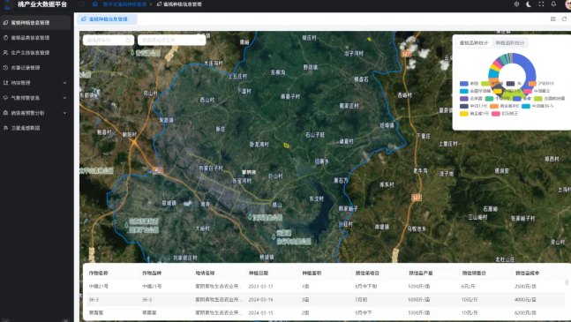571x322 pixels.
Task: Click the clock icon for 农事记录管理
Action: (5, 68)
